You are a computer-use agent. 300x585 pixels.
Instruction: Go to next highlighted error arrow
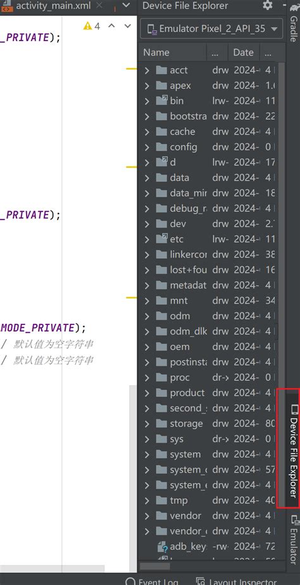coord(128,26)
